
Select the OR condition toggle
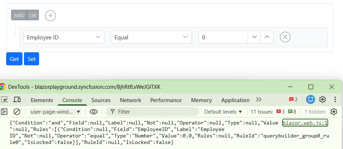(x=33, y=15)
